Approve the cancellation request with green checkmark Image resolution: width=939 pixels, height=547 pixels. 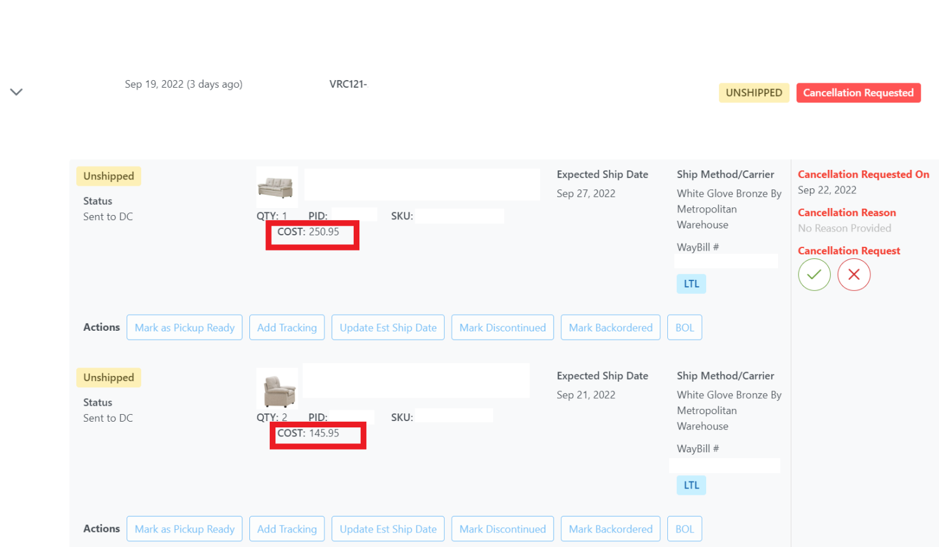pos(814,275)
